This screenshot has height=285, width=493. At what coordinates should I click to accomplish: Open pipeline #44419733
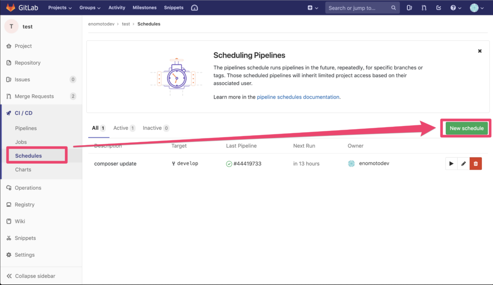(247, 163)
